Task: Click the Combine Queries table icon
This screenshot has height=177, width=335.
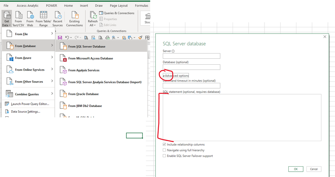Action: click(9, 94)
